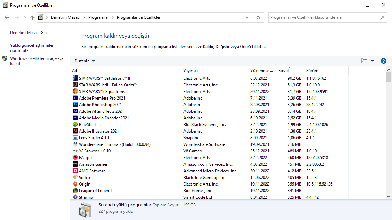Viewport: 392px width, 220px height.
Task: Click install date 29.11.2022
Action: pyautogui.click(x=260, y=92)
